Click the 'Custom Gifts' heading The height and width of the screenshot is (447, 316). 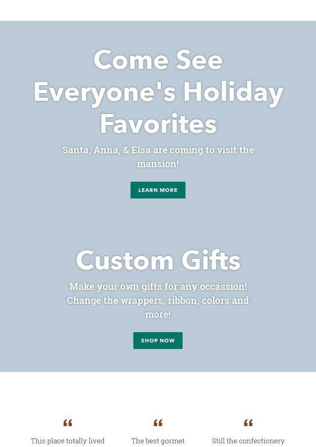[158, 260]
